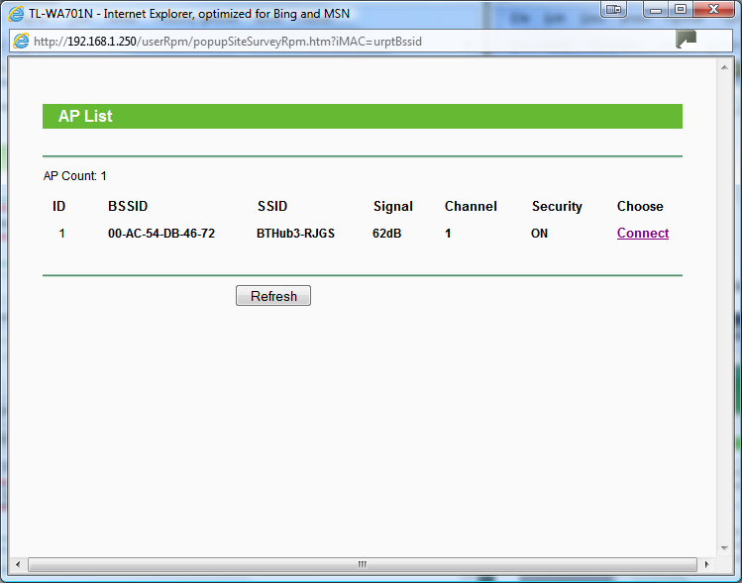The width and height of the screenshot is (742, 583).
Task: Click the Channel column header
Action: click(x=471, y=206)
